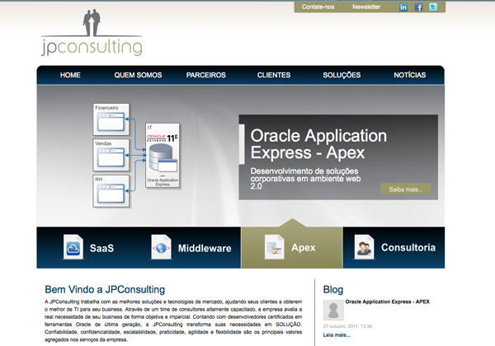Click the Bem Vindo a JPConsulting heading
The width and height of the screenshot is (495, 346).
[105, 289]
